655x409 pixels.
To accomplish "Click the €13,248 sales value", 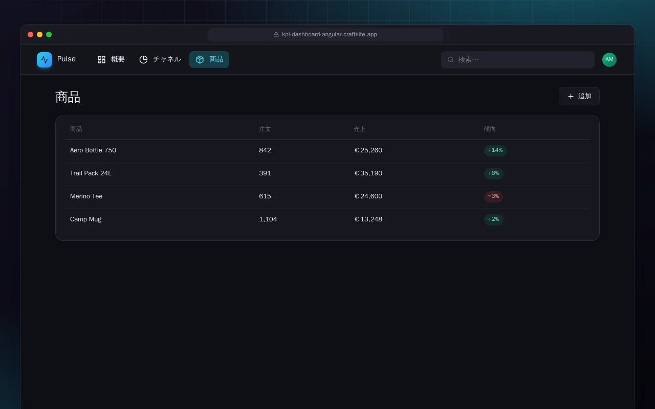I will [x=368, y=219].
